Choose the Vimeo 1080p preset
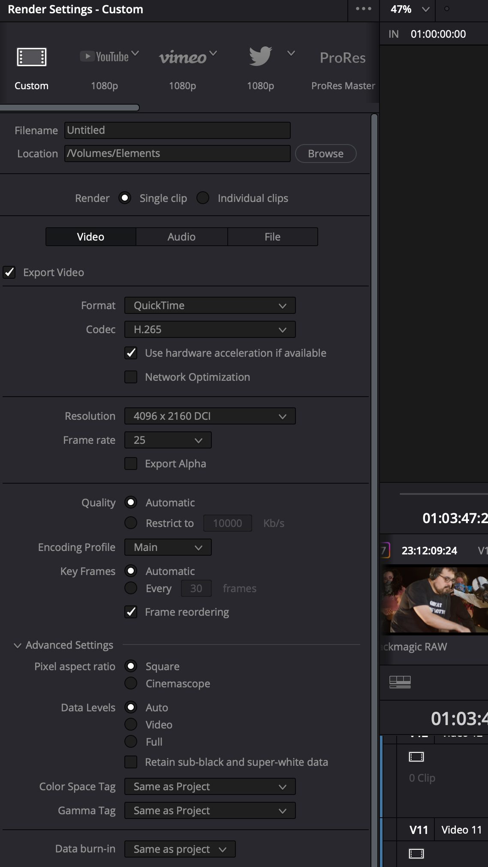Screen dimensions: 488x867 (x=183, y=57)
